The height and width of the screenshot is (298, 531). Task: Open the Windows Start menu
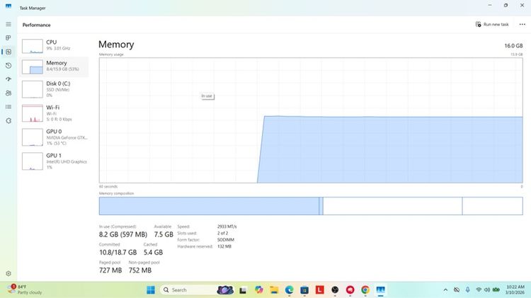151,290
